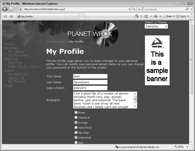Expand the Print options dropdown arrow
Image resolution: width=195 pixels, height=151 pixels.
tap(160, 16)
